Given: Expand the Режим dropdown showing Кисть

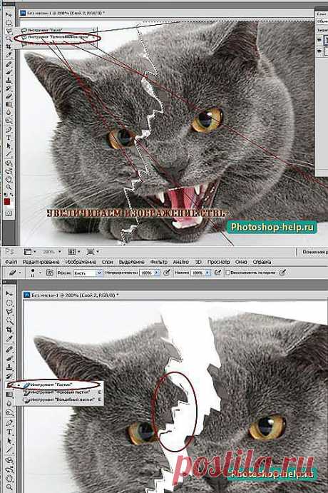Looking at the screenshot, I should coord(88,273).
